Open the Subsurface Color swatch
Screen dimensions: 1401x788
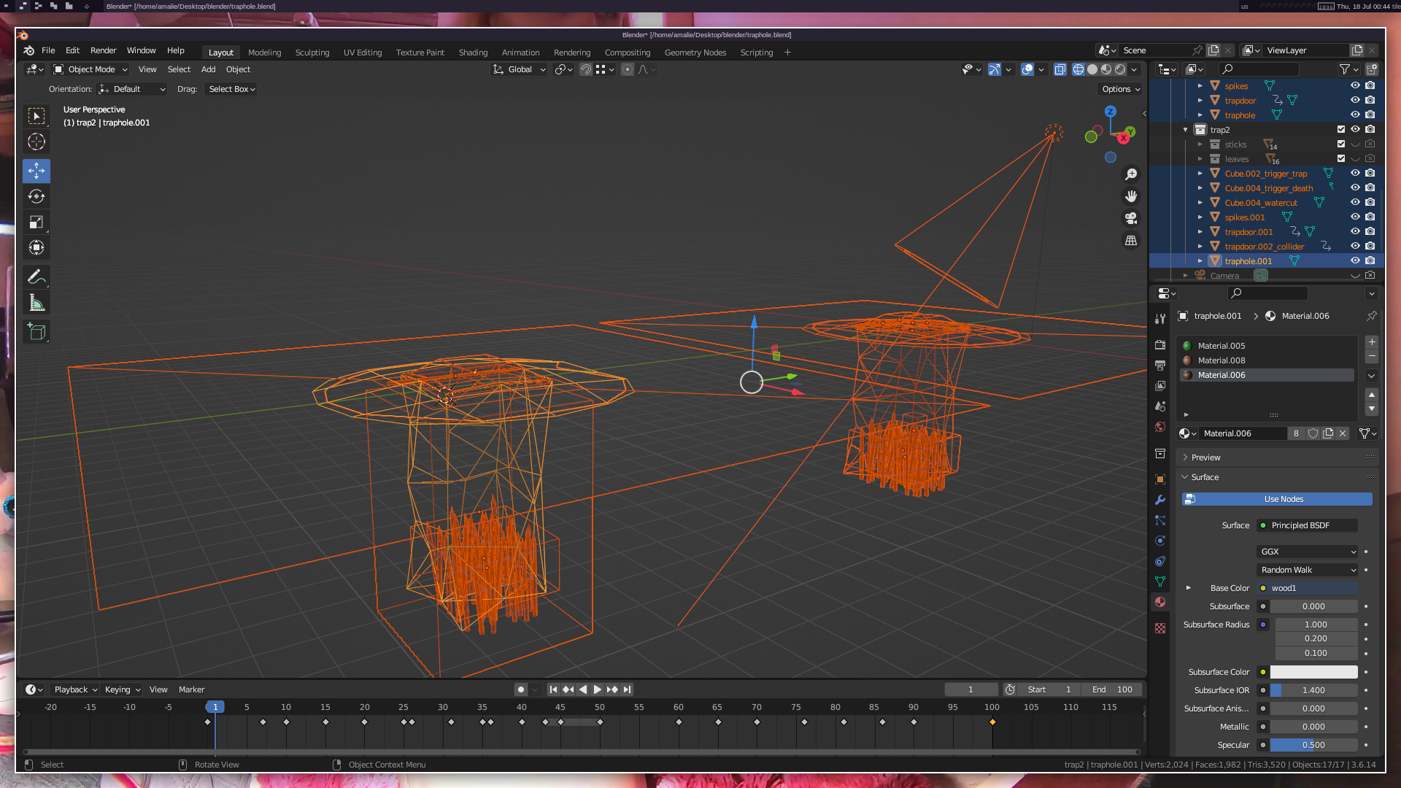tap(1313, 672)
